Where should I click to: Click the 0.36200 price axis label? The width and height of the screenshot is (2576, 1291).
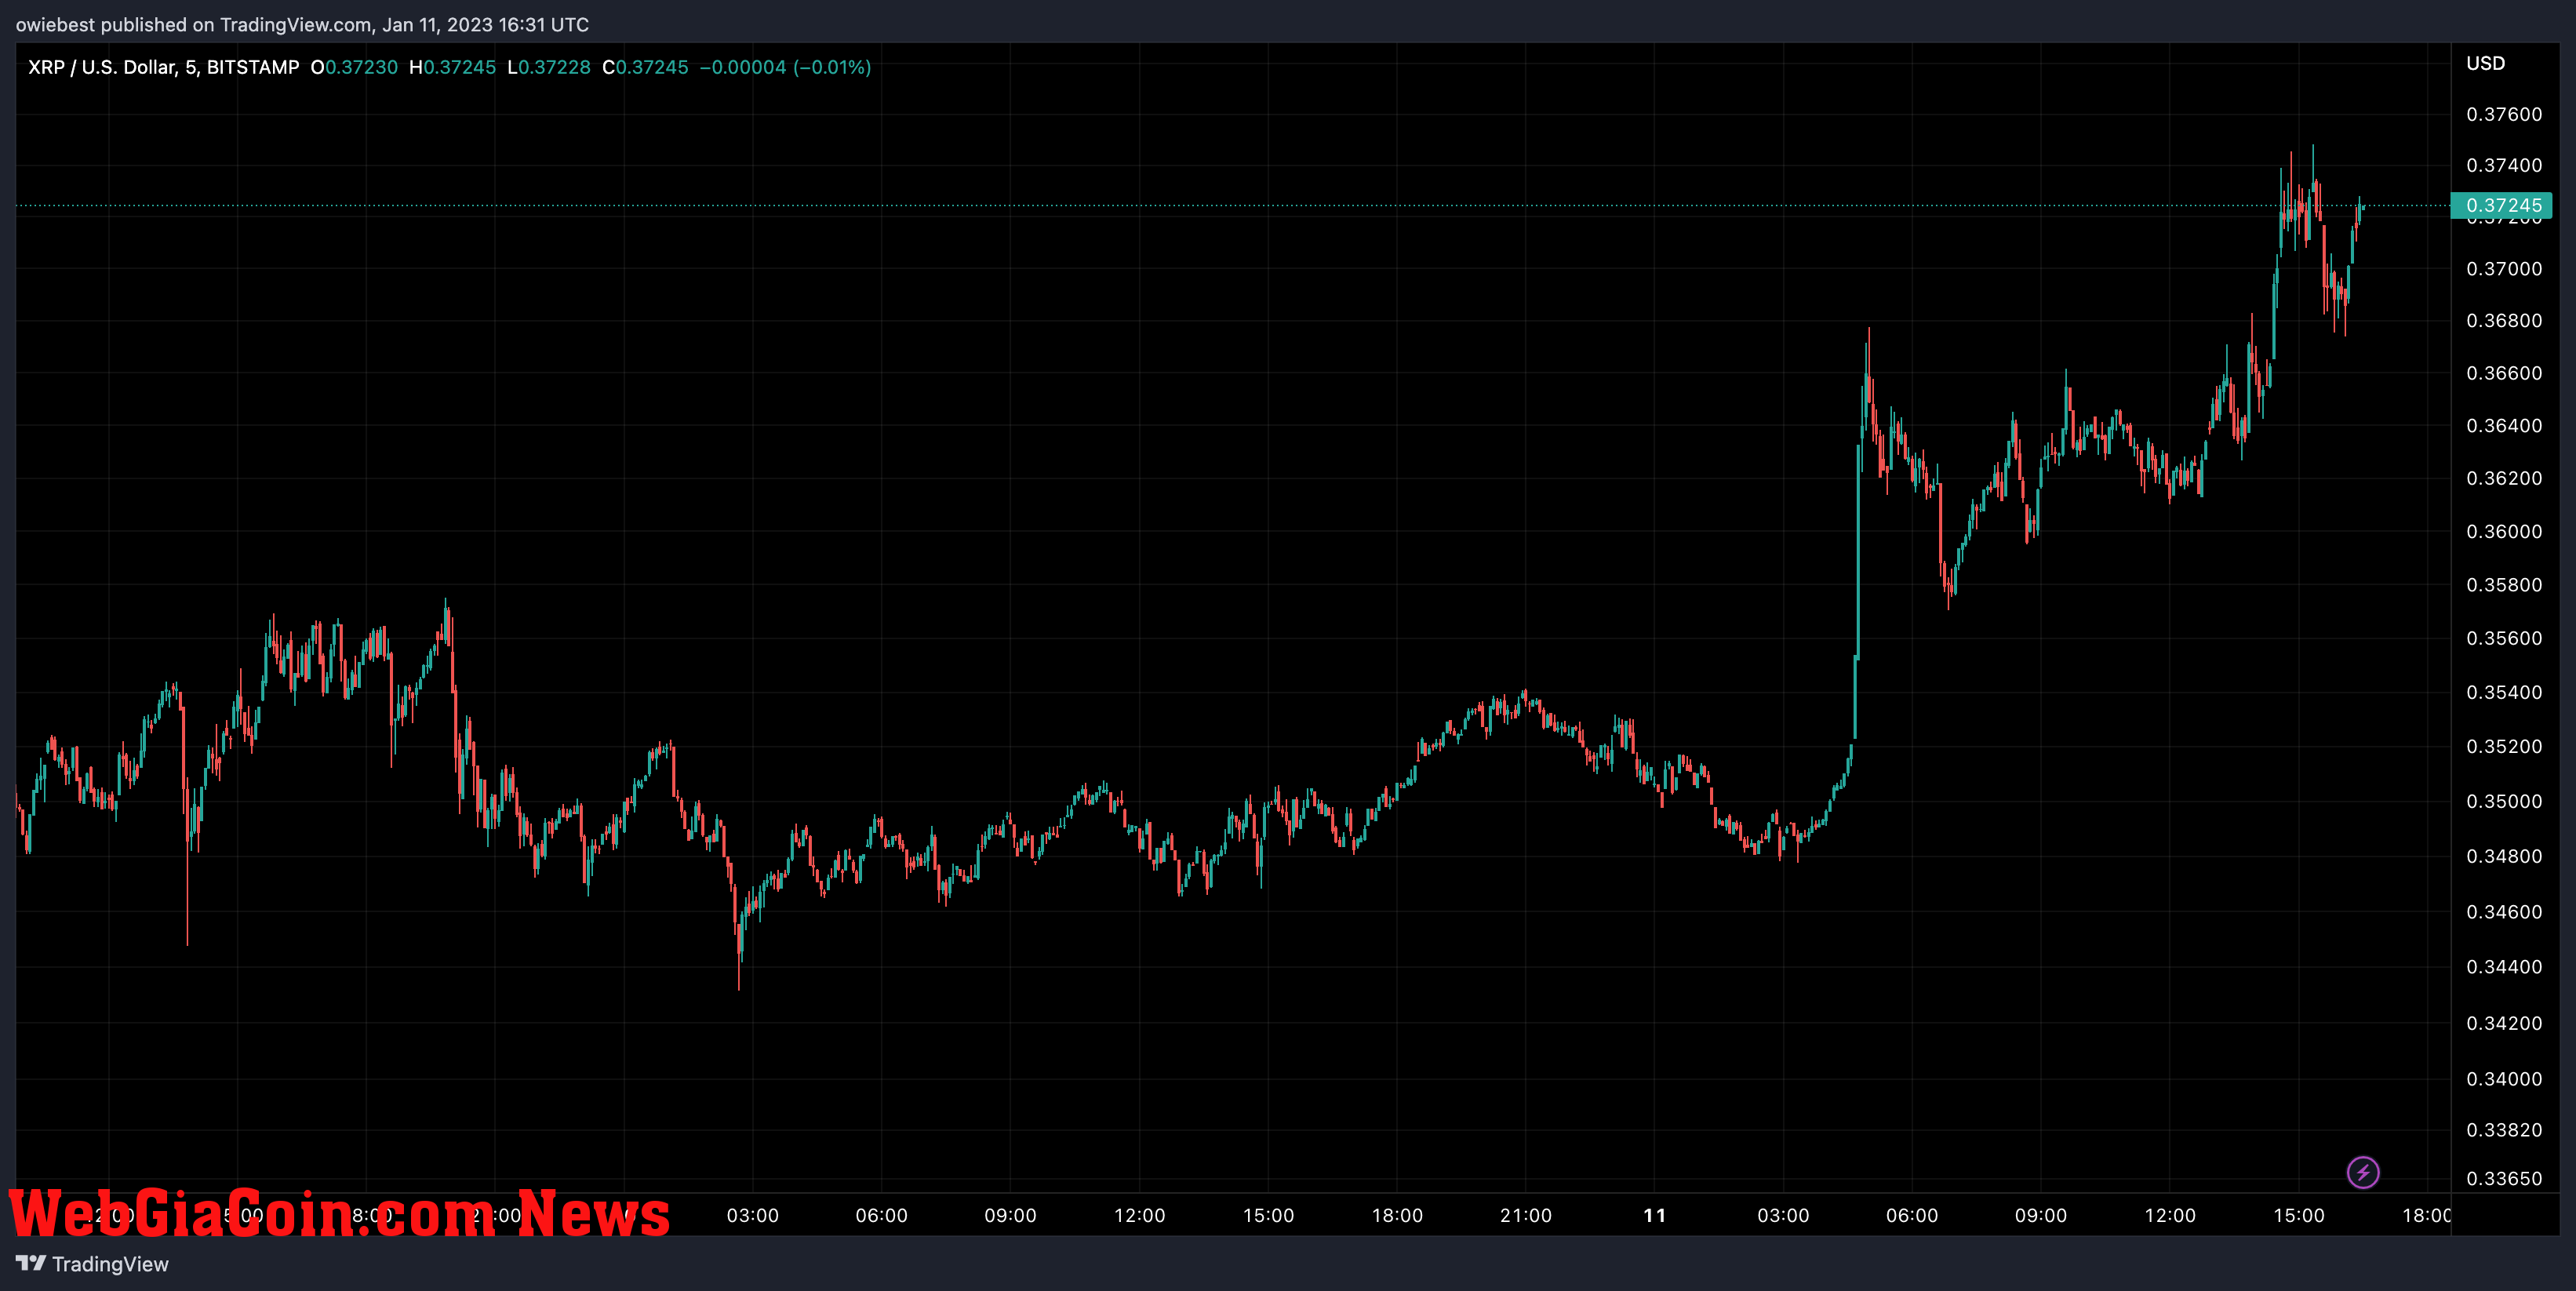pyautogui.click(x=2504, y=478)
